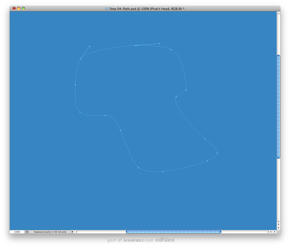Open the status bar info arrow menu
Viewport: 290px width, 247px height.
(x=72, y=232)
